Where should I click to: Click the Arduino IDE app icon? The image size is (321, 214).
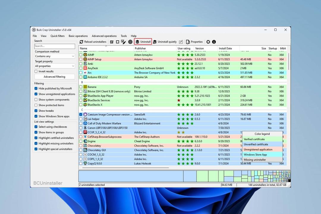coord(85,77)
